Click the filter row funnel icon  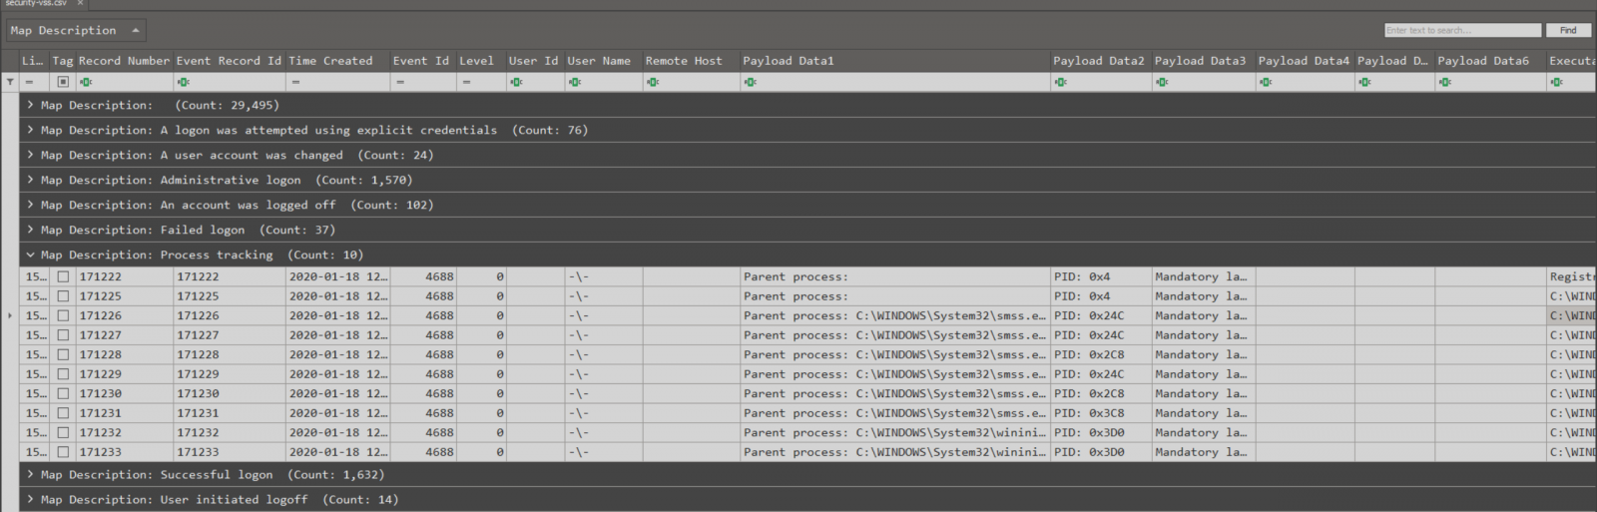pos(10,82)
